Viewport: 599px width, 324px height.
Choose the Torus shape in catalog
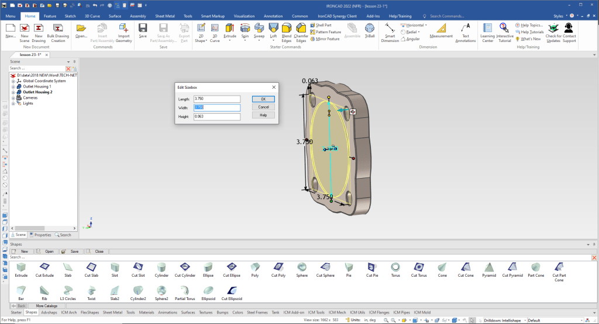(x=395, y=269)
